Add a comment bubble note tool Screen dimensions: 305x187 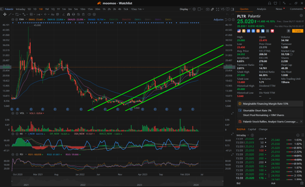click(58, 14)
